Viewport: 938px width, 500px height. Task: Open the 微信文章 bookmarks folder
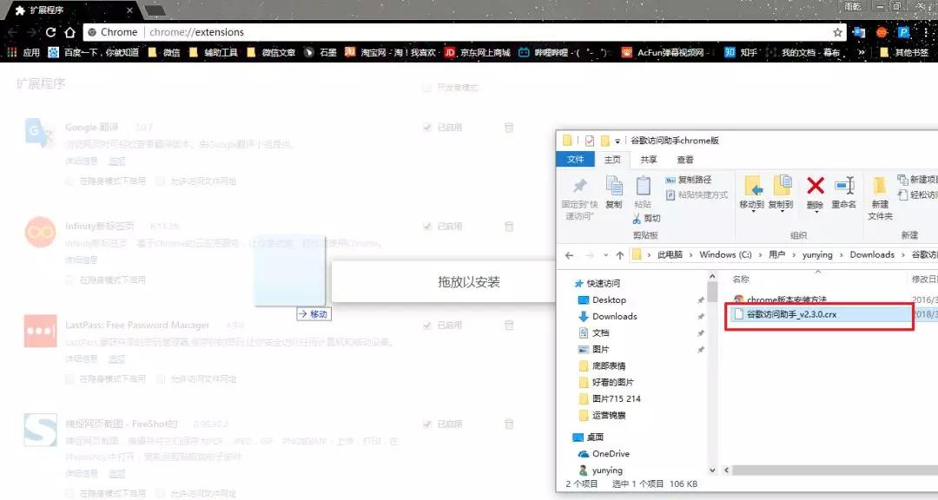point(271,53)
